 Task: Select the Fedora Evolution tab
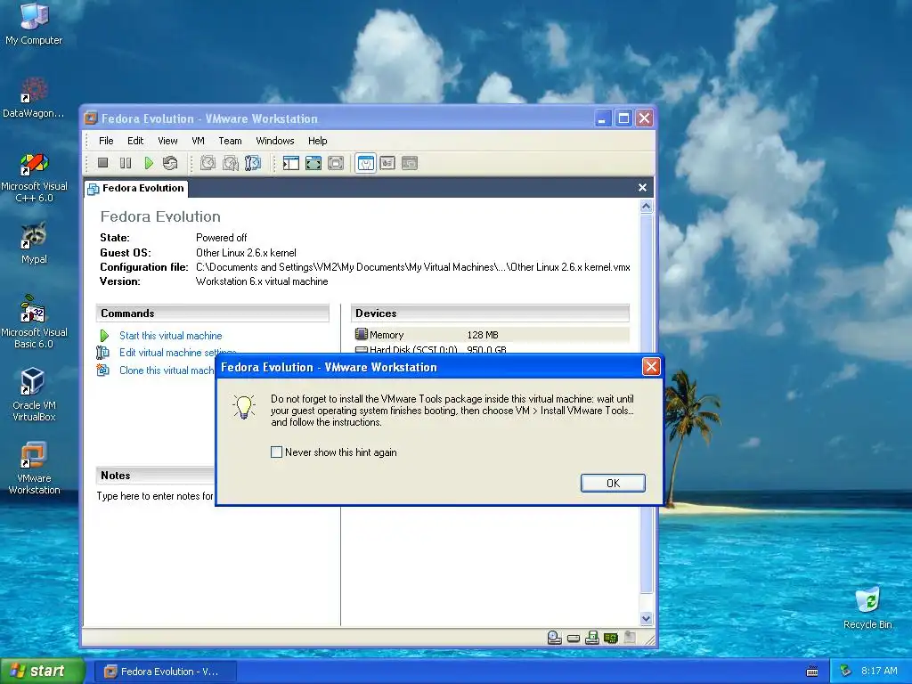[135, 188]
